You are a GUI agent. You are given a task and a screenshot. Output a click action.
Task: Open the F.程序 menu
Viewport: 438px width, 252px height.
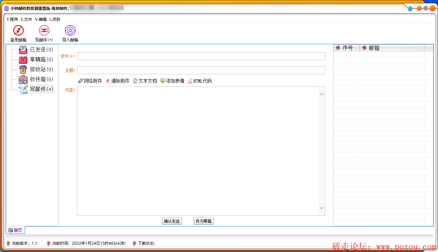tap(12, 19)
